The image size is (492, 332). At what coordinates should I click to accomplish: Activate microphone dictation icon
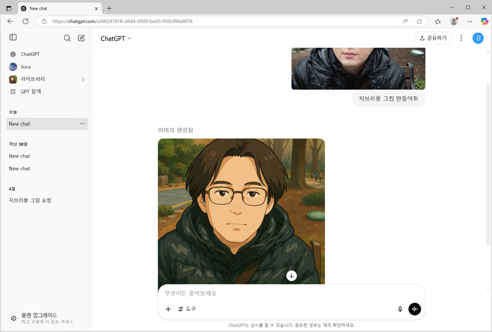click(400, 309)
